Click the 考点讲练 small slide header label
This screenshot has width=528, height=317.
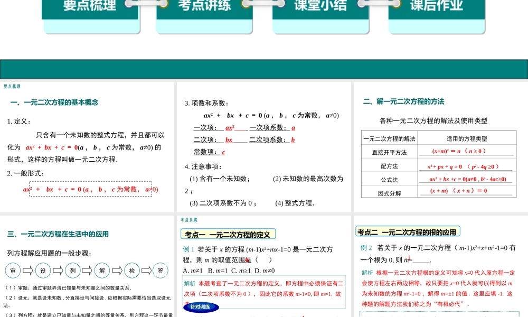189,220
